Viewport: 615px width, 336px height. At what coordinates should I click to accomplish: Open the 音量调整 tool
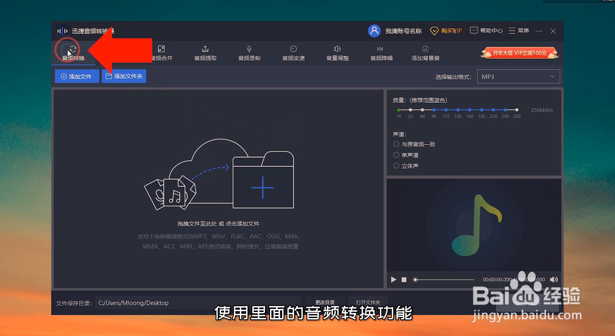coord(337,53)
